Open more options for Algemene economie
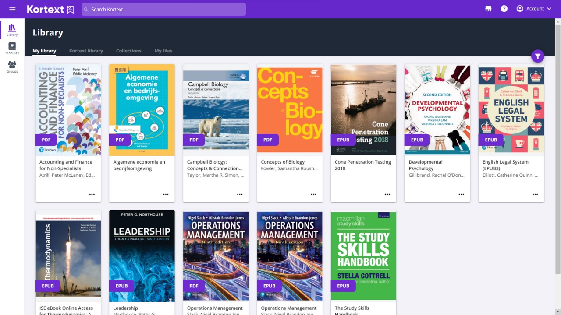 pos(166,194)
